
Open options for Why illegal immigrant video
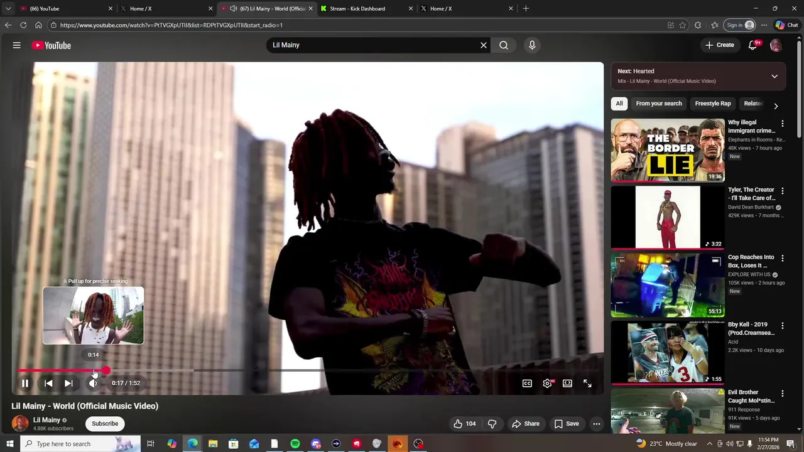tap(782, 124)
